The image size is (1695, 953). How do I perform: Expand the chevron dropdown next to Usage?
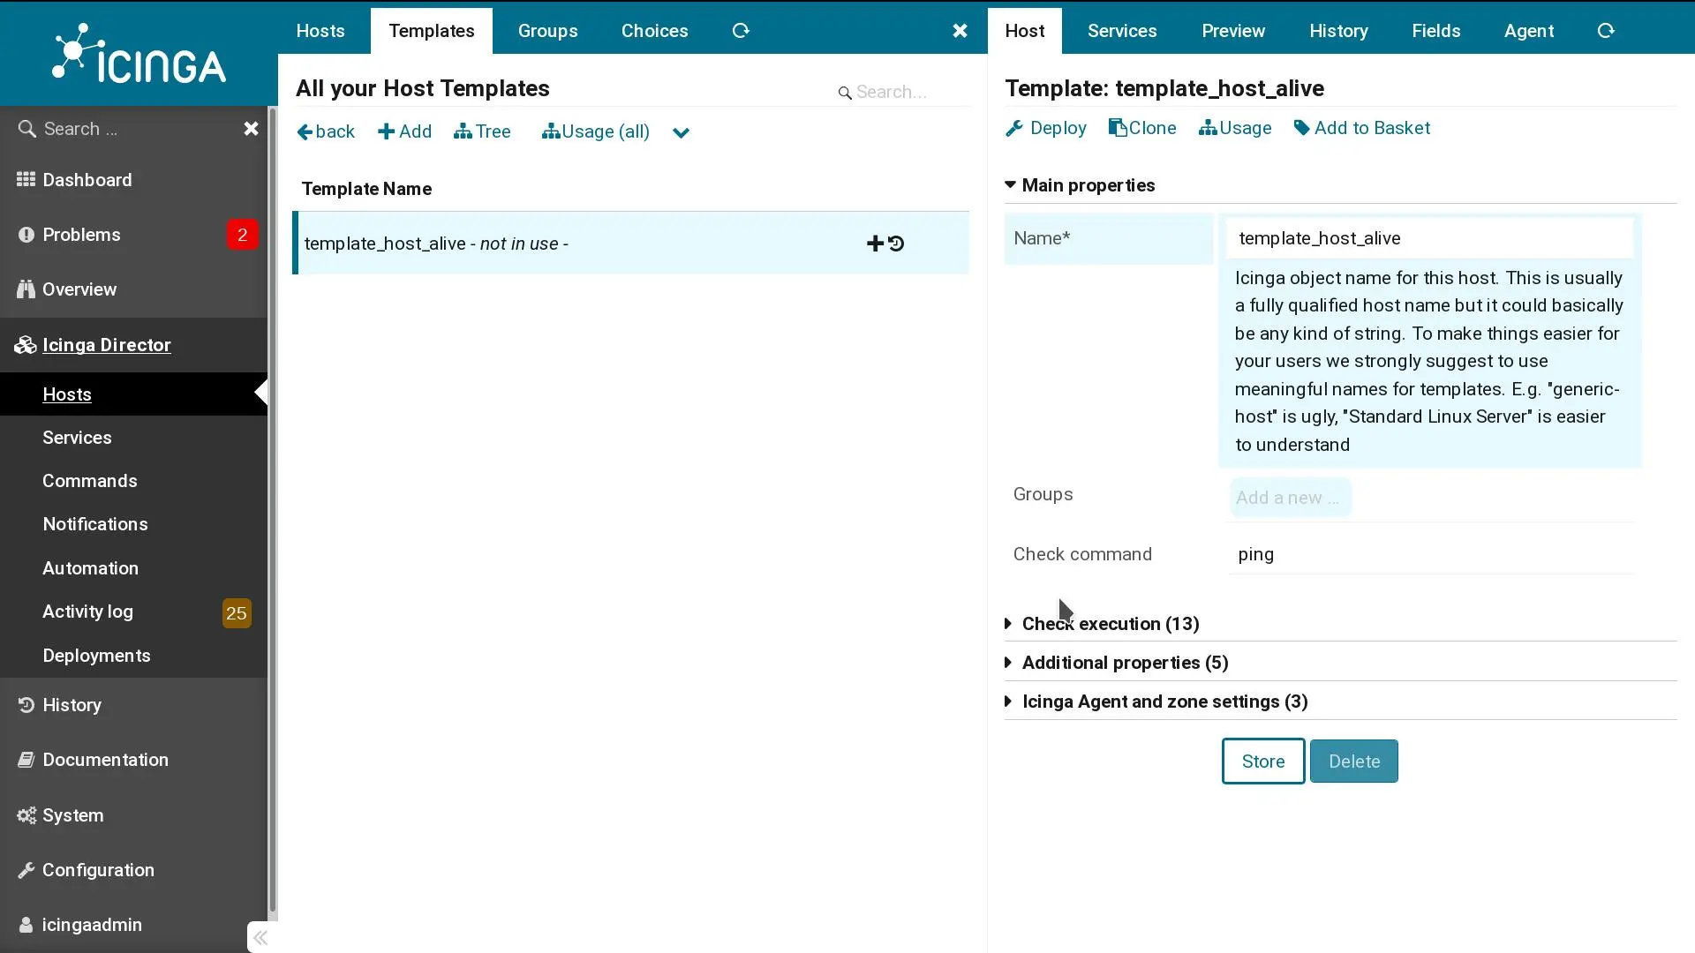point(681,132)
